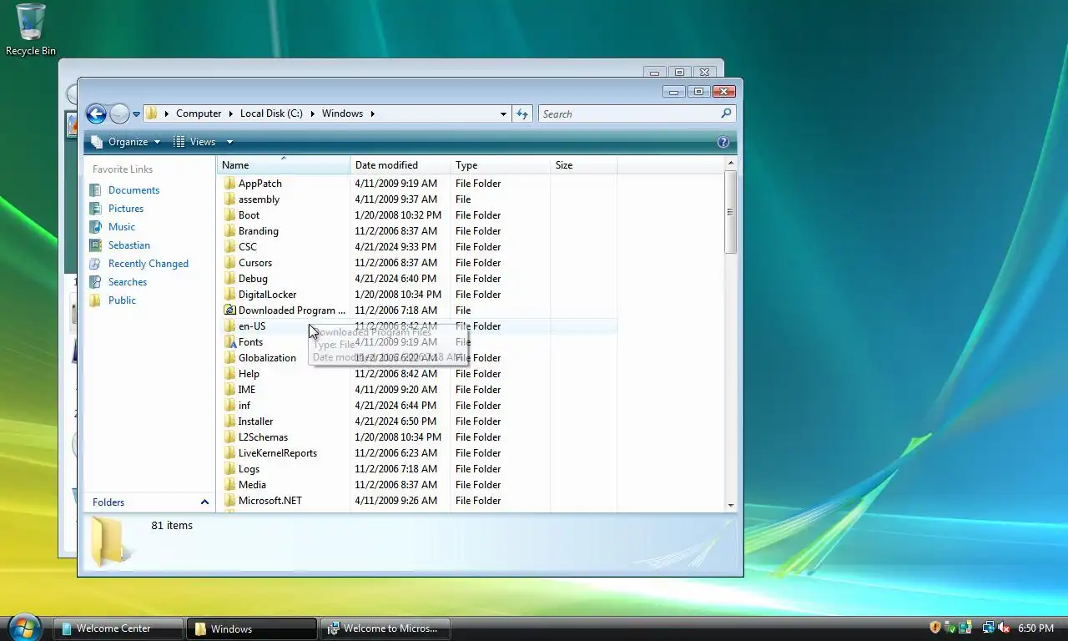Select the Help folder icon
Screen dimensions: 1068x641
click(x=230, y=374)
